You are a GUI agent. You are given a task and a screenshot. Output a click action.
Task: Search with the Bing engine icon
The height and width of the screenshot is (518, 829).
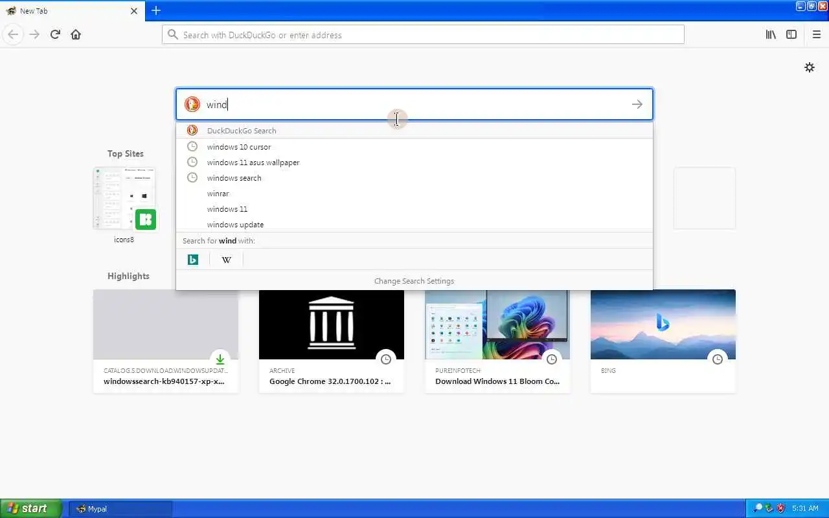[x=193, y=260]
